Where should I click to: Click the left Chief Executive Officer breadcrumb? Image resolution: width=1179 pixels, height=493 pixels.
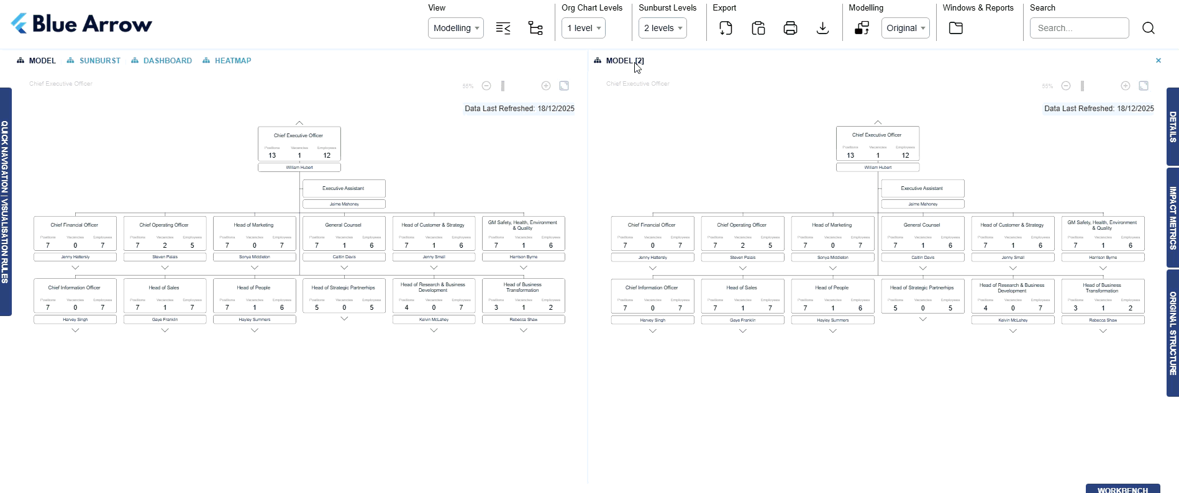point(61,83)
